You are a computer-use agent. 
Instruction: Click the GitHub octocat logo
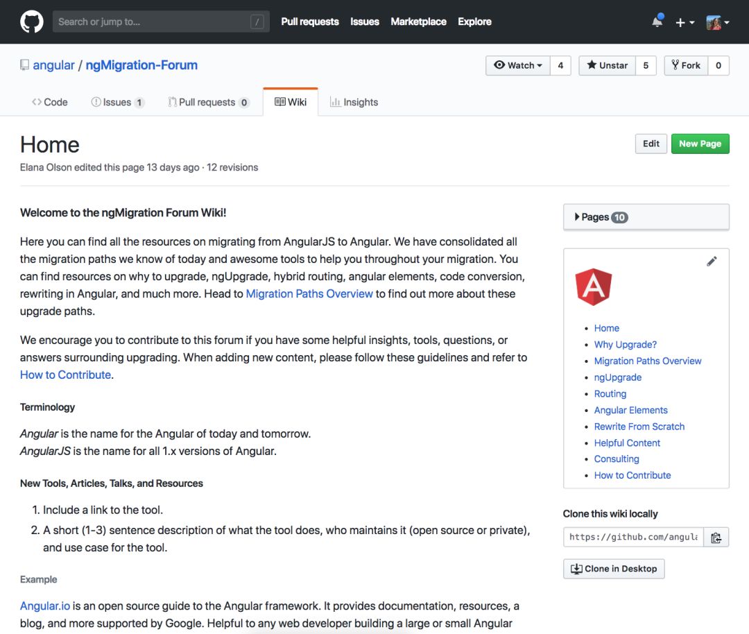click(31, 22)
